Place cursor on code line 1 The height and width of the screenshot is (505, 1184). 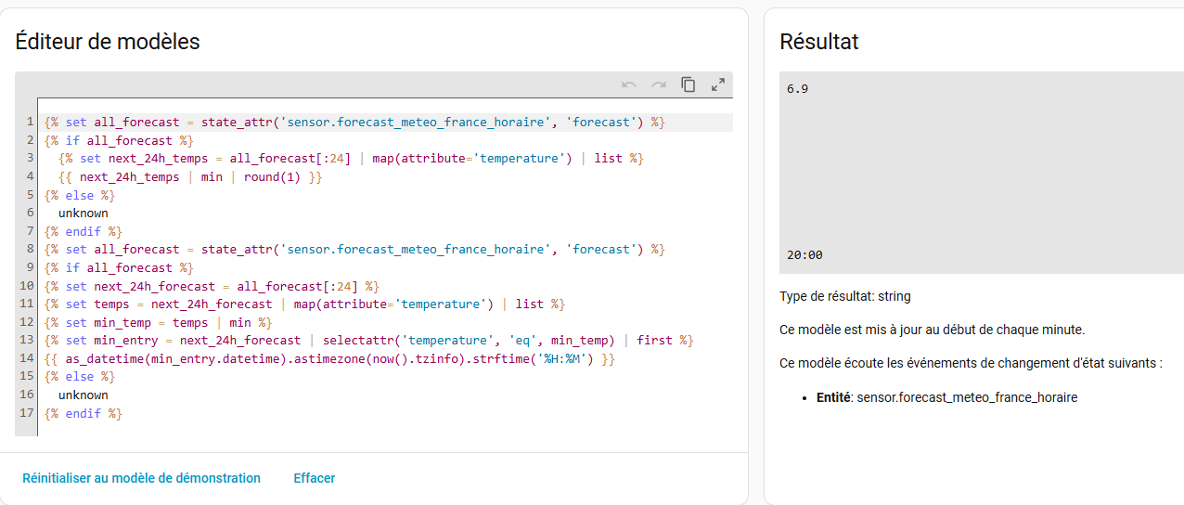point(354,123)
